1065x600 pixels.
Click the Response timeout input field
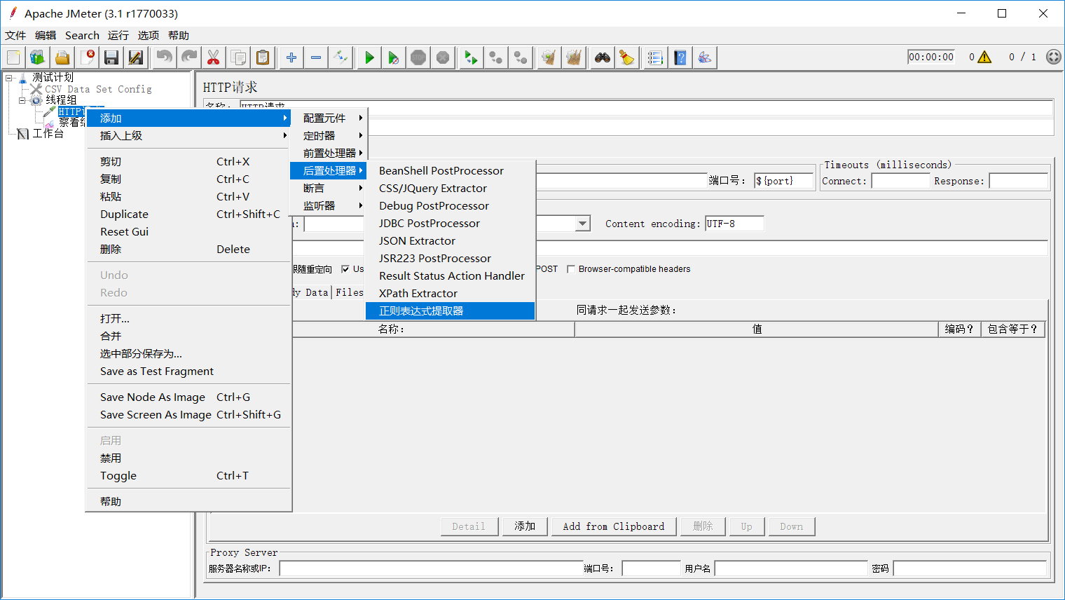1018,181
